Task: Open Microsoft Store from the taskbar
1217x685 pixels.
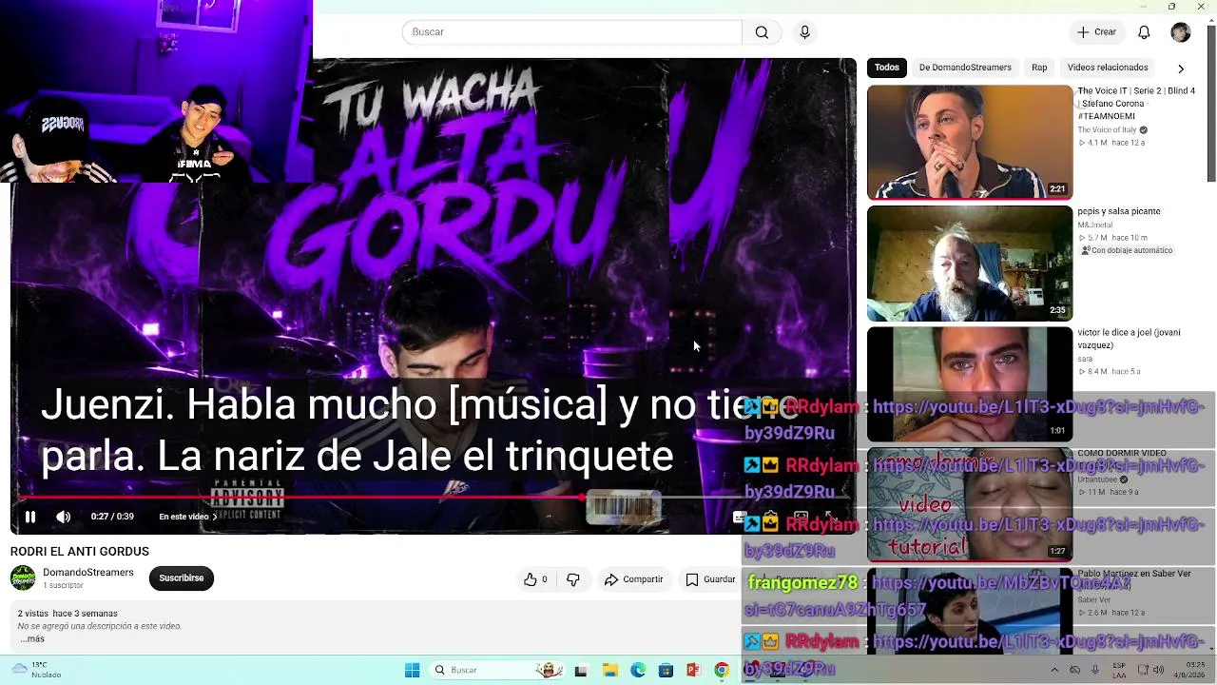Action: pos(666,671)
